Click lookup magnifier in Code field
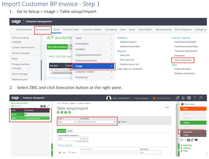Image resolution: width=209 pixels, height=159 pixels. pos(75,122)
